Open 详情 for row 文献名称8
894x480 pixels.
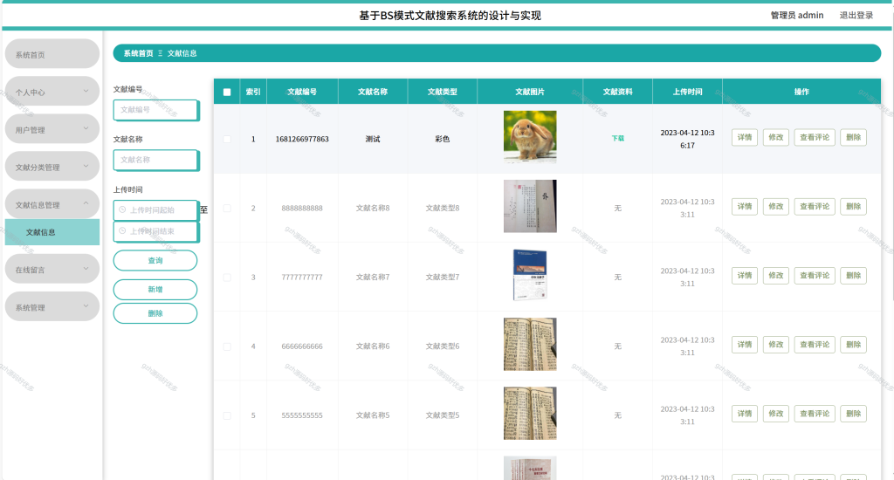pos(745,206)
